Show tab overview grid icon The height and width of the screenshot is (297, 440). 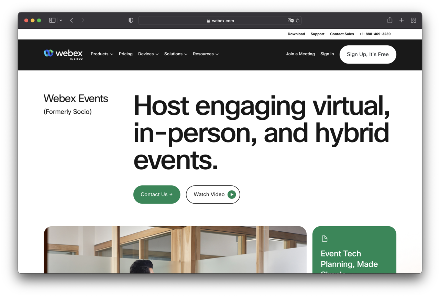414,20
